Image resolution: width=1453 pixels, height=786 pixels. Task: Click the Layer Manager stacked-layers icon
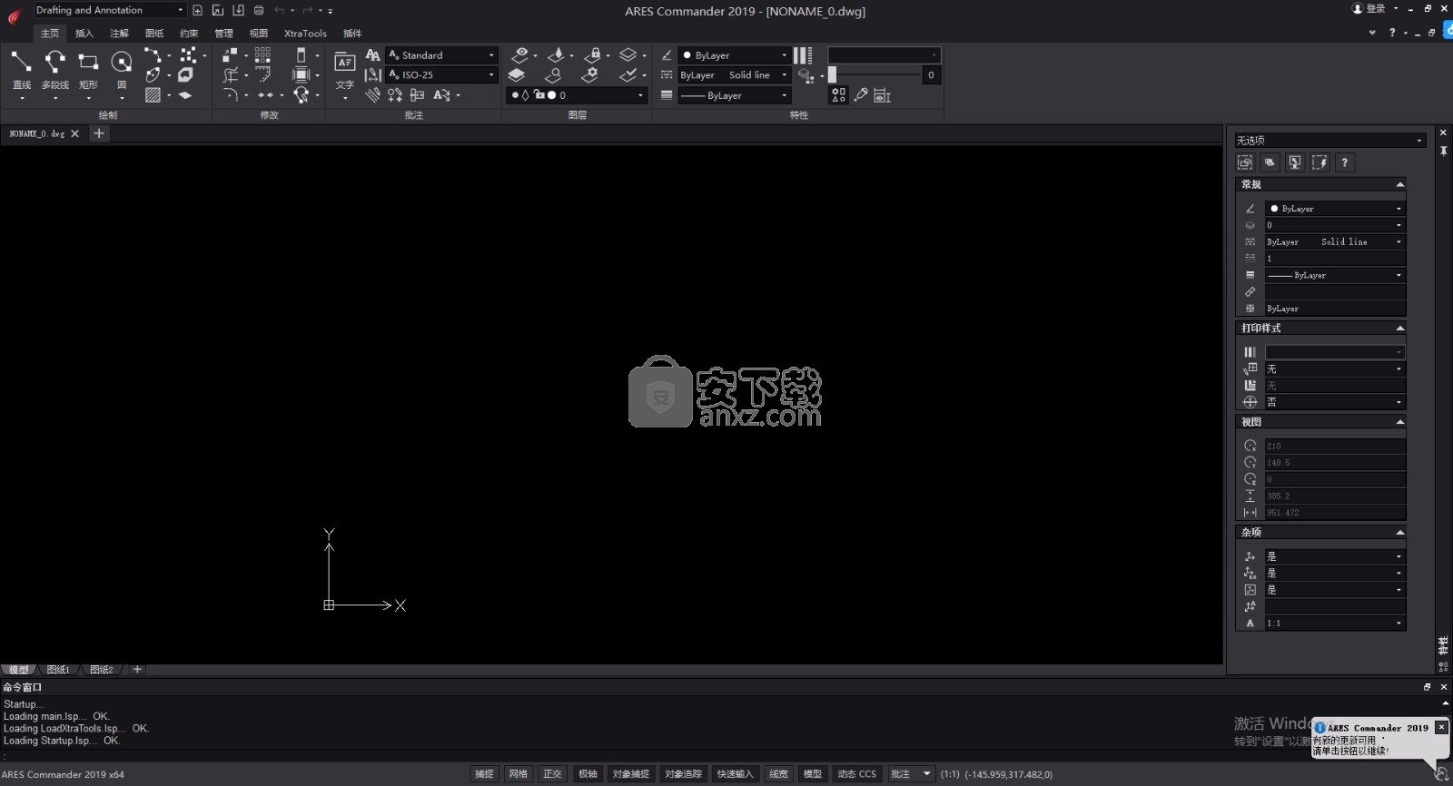[517, 75]
